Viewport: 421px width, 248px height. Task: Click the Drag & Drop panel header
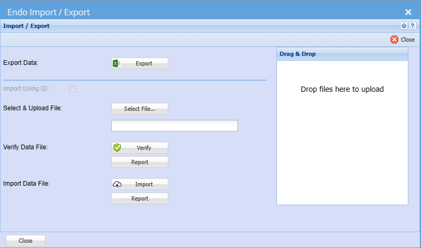(342, 54)
